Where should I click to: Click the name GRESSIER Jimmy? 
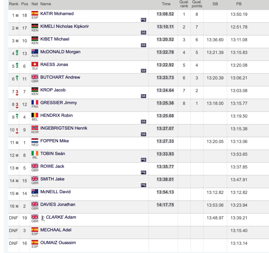click(x=58, y=103)
